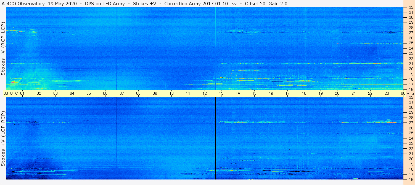The width and height of the screenshot is (415, 185).
Task: Click the 24 MHz label of Stokes -V panel
Action: coord(411,48)
